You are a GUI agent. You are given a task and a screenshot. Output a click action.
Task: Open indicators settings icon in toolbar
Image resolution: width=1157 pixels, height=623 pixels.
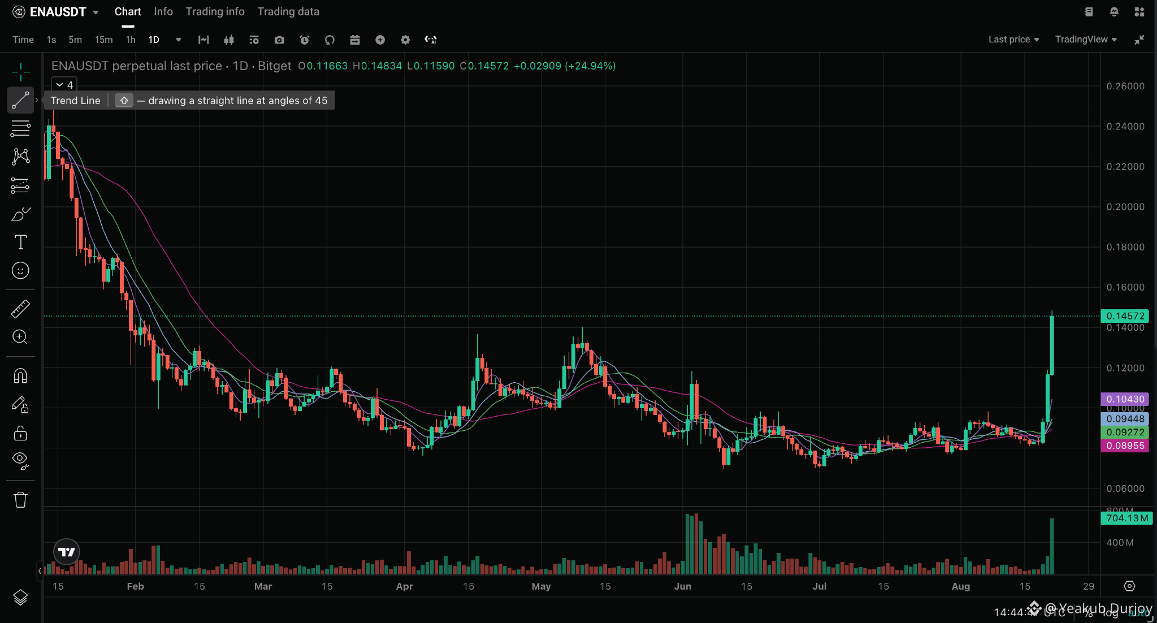254,40
